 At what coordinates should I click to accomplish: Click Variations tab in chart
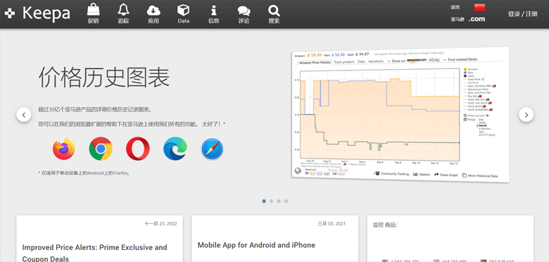point(376,61)
